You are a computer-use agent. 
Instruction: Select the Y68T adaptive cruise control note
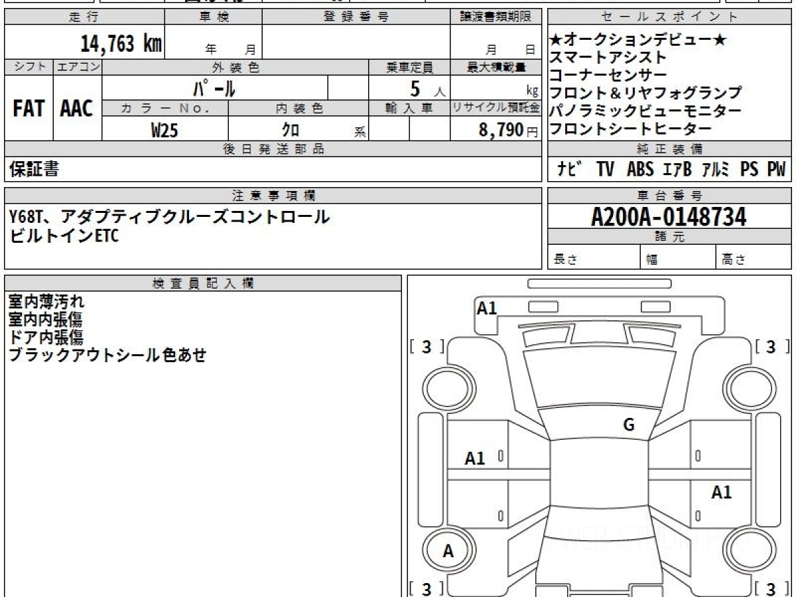click(169, 216)
